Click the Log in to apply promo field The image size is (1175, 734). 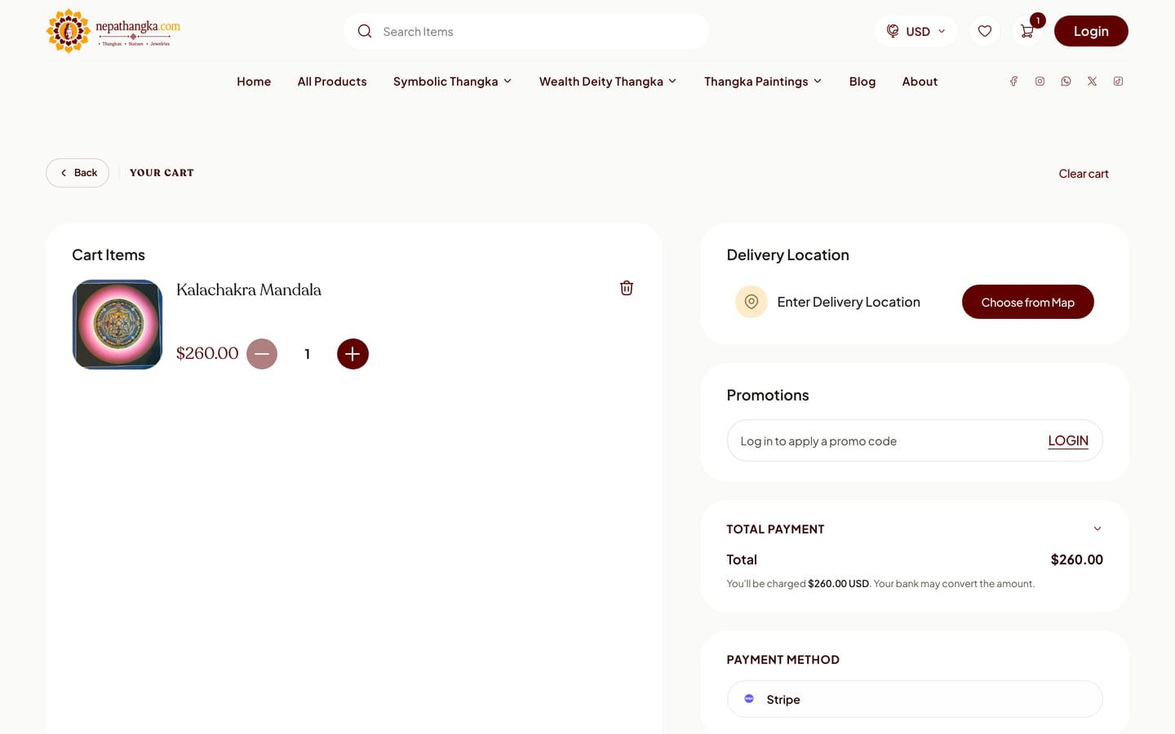[x=915, y=440]
